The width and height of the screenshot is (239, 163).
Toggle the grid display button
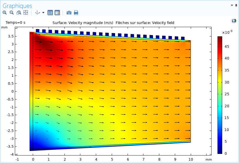pyautogui.click(x=50, y=13)
